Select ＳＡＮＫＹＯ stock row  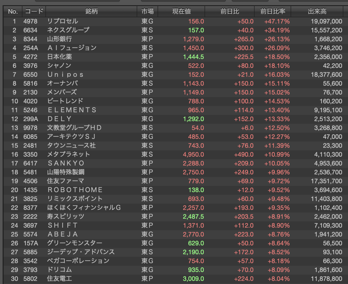tap(174, 163)
